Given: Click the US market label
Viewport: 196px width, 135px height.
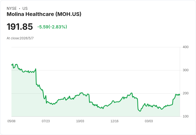Looking at the screenshot, I should 25,9.
